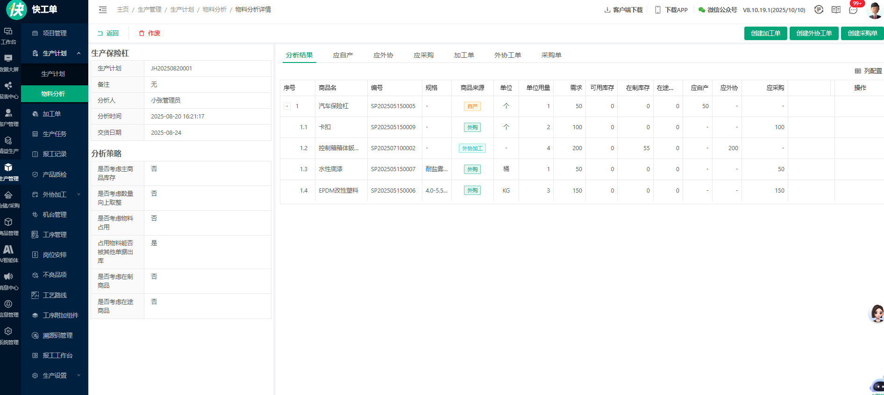884x395 pixels.
Task: Open the chat messages icon with 99+ badge
Action: (853, 10)
